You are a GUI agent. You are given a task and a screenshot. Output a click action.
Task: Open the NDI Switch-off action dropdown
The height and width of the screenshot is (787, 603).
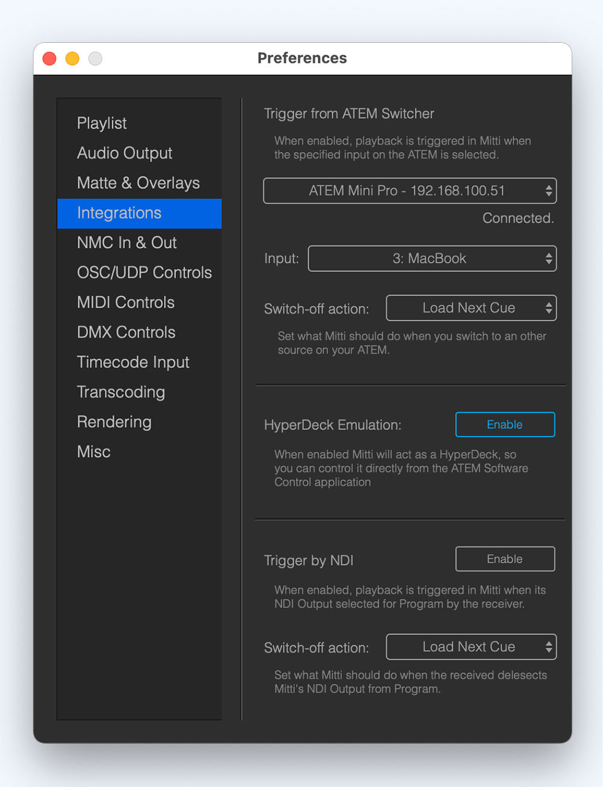point(471,646)
